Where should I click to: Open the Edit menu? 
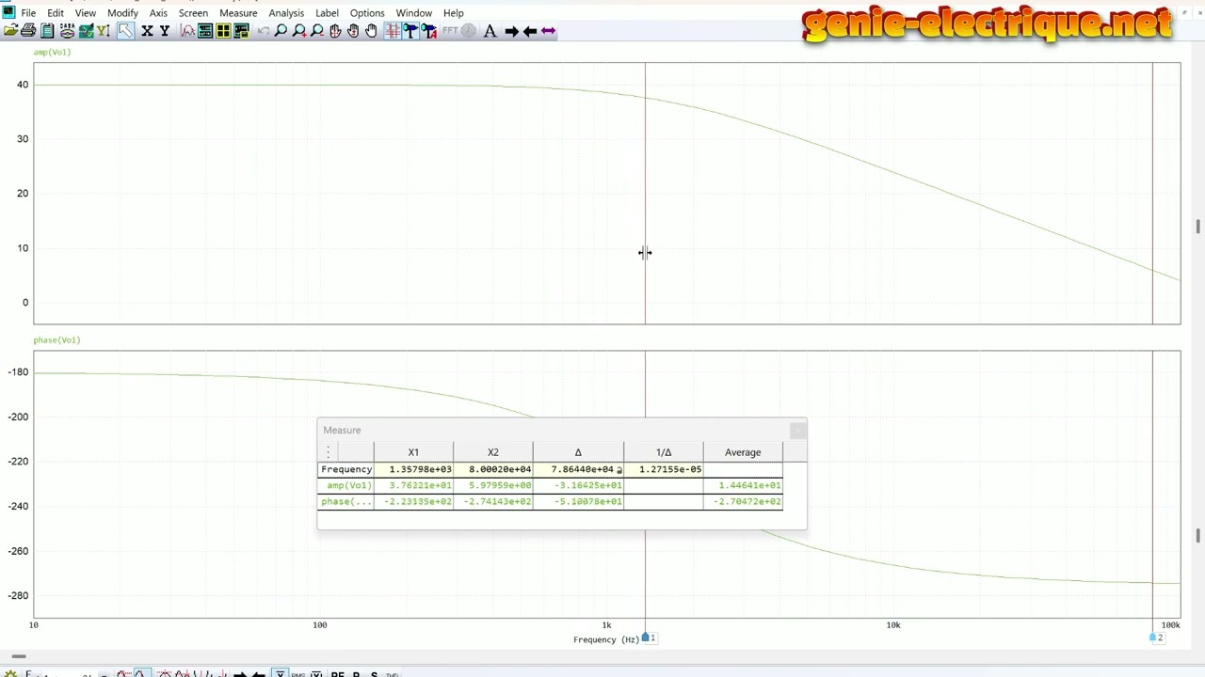(56, 13)
